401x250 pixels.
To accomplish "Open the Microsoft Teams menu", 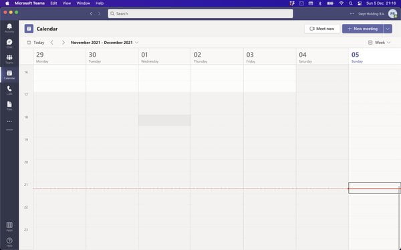I will [x=29, y=3].
